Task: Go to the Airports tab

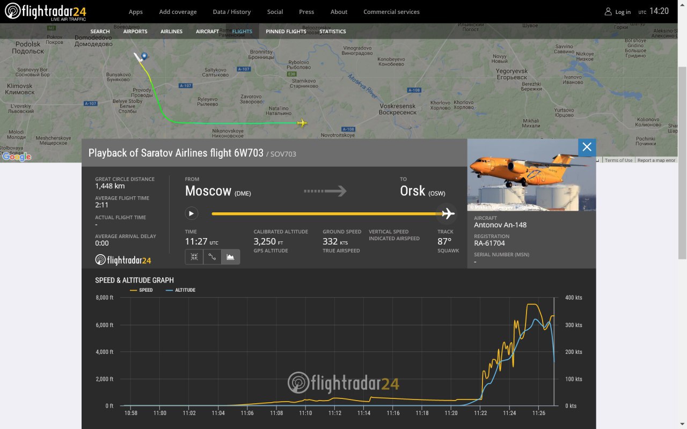Action: (x=135, y=31)
